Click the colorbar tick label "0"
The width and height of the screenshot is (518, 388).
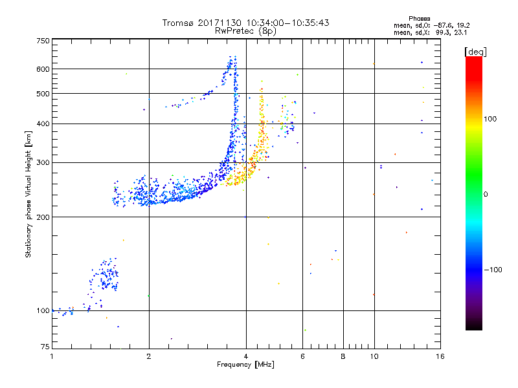pyautogui.click(x=486, y=194)
